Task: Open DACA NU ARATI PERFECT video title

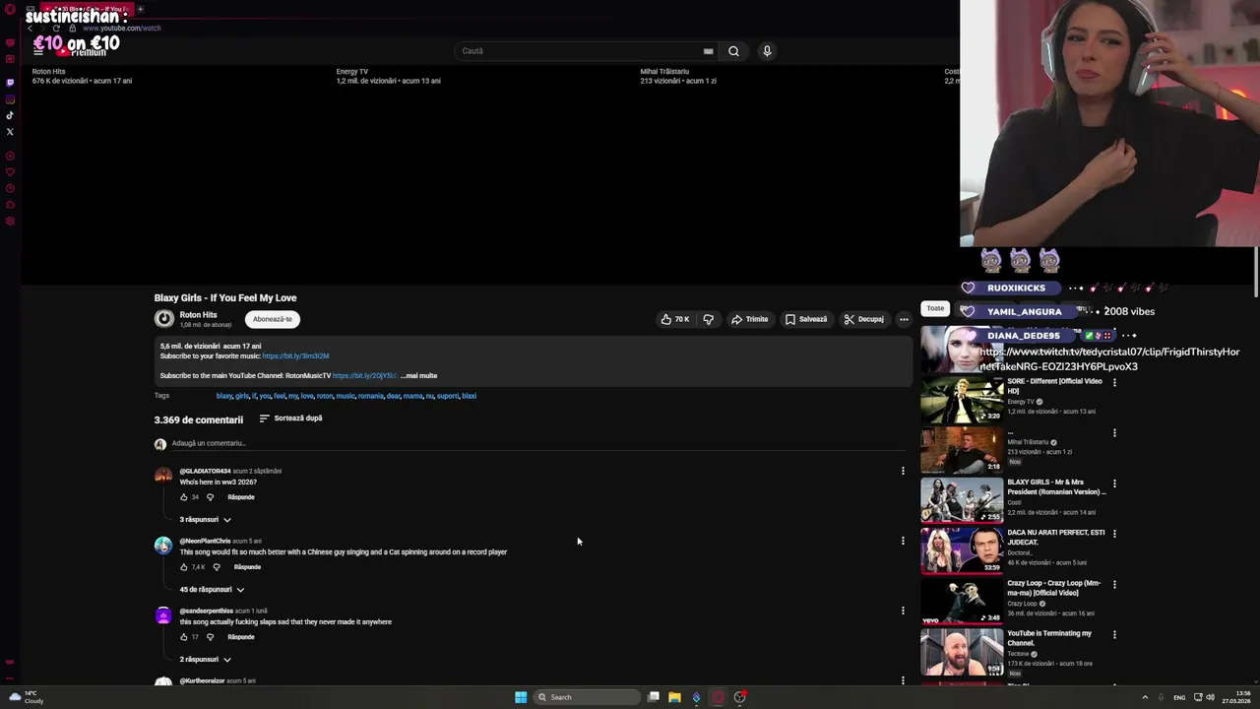Action: (1056, 537)
